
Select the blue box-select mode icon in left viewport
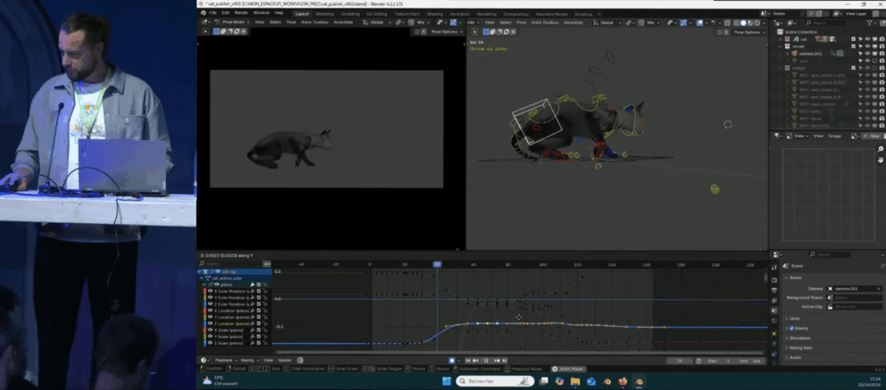[x=216, y=32]
